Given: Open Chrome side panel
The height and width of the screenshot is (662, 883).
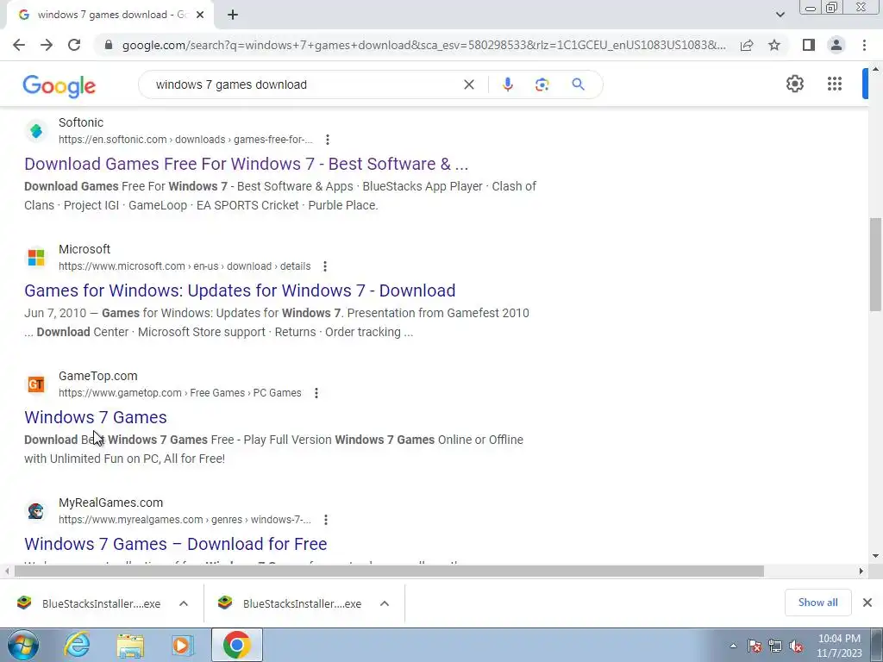Looking at the screenshot, I should click(x=809, y=45).
